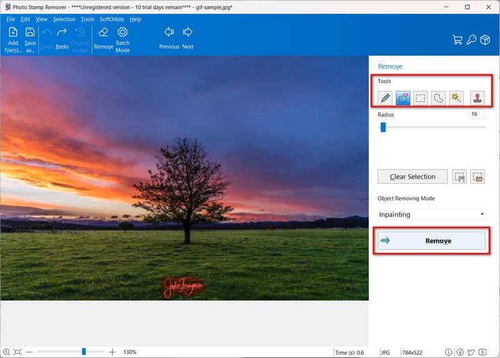
Task: Click the fit-to-window icon
Action: pos(17,352)
